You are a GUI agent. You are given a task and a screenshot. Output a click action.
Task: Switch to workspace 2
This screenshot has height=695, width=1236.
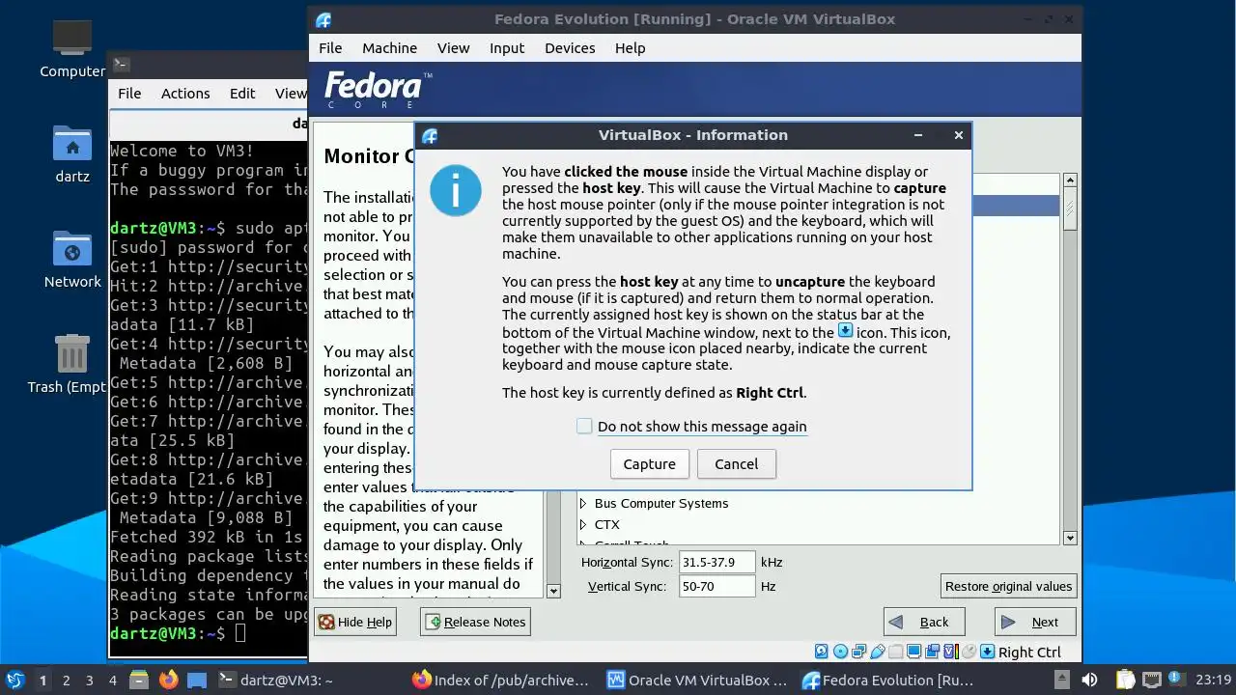tap(66, 680)
